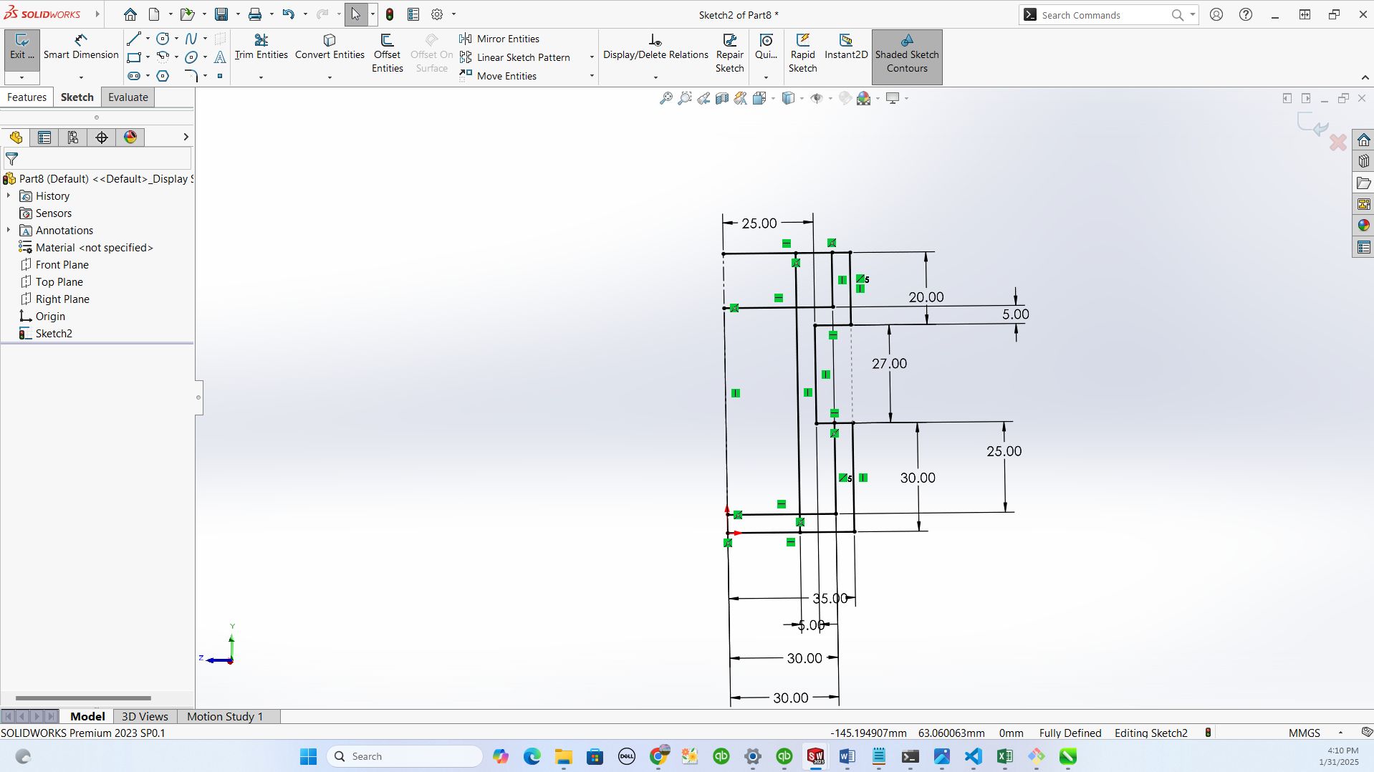Open Linear Sketch Pattern dropdown arrow

592,57
